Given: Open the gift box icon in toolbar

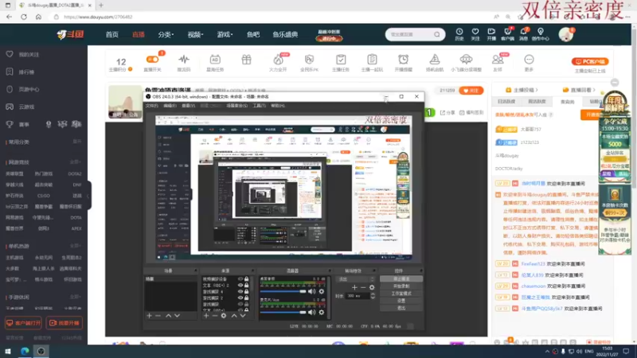Looking at the screenshot, I should (x=246, y=59).
